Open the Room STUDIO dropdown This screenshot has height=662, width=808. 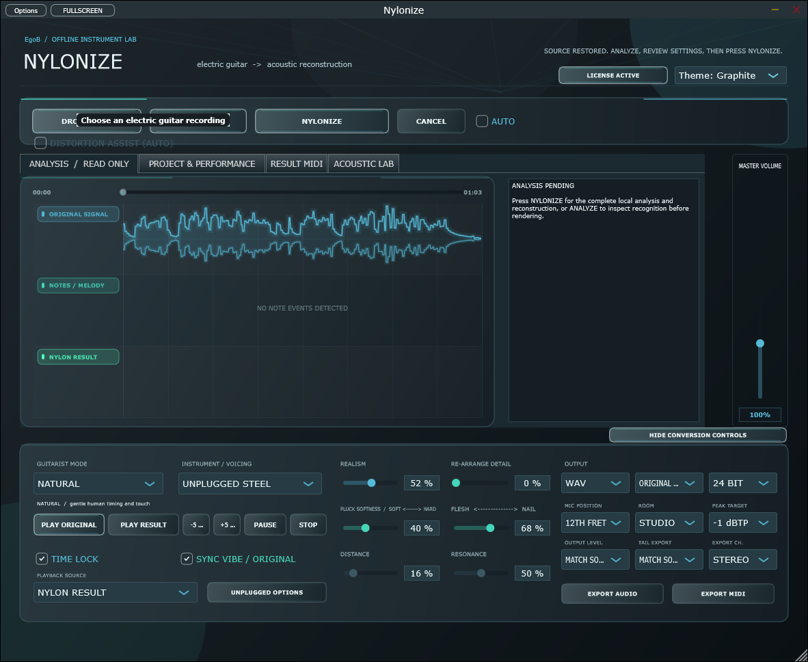click(669, 522)
